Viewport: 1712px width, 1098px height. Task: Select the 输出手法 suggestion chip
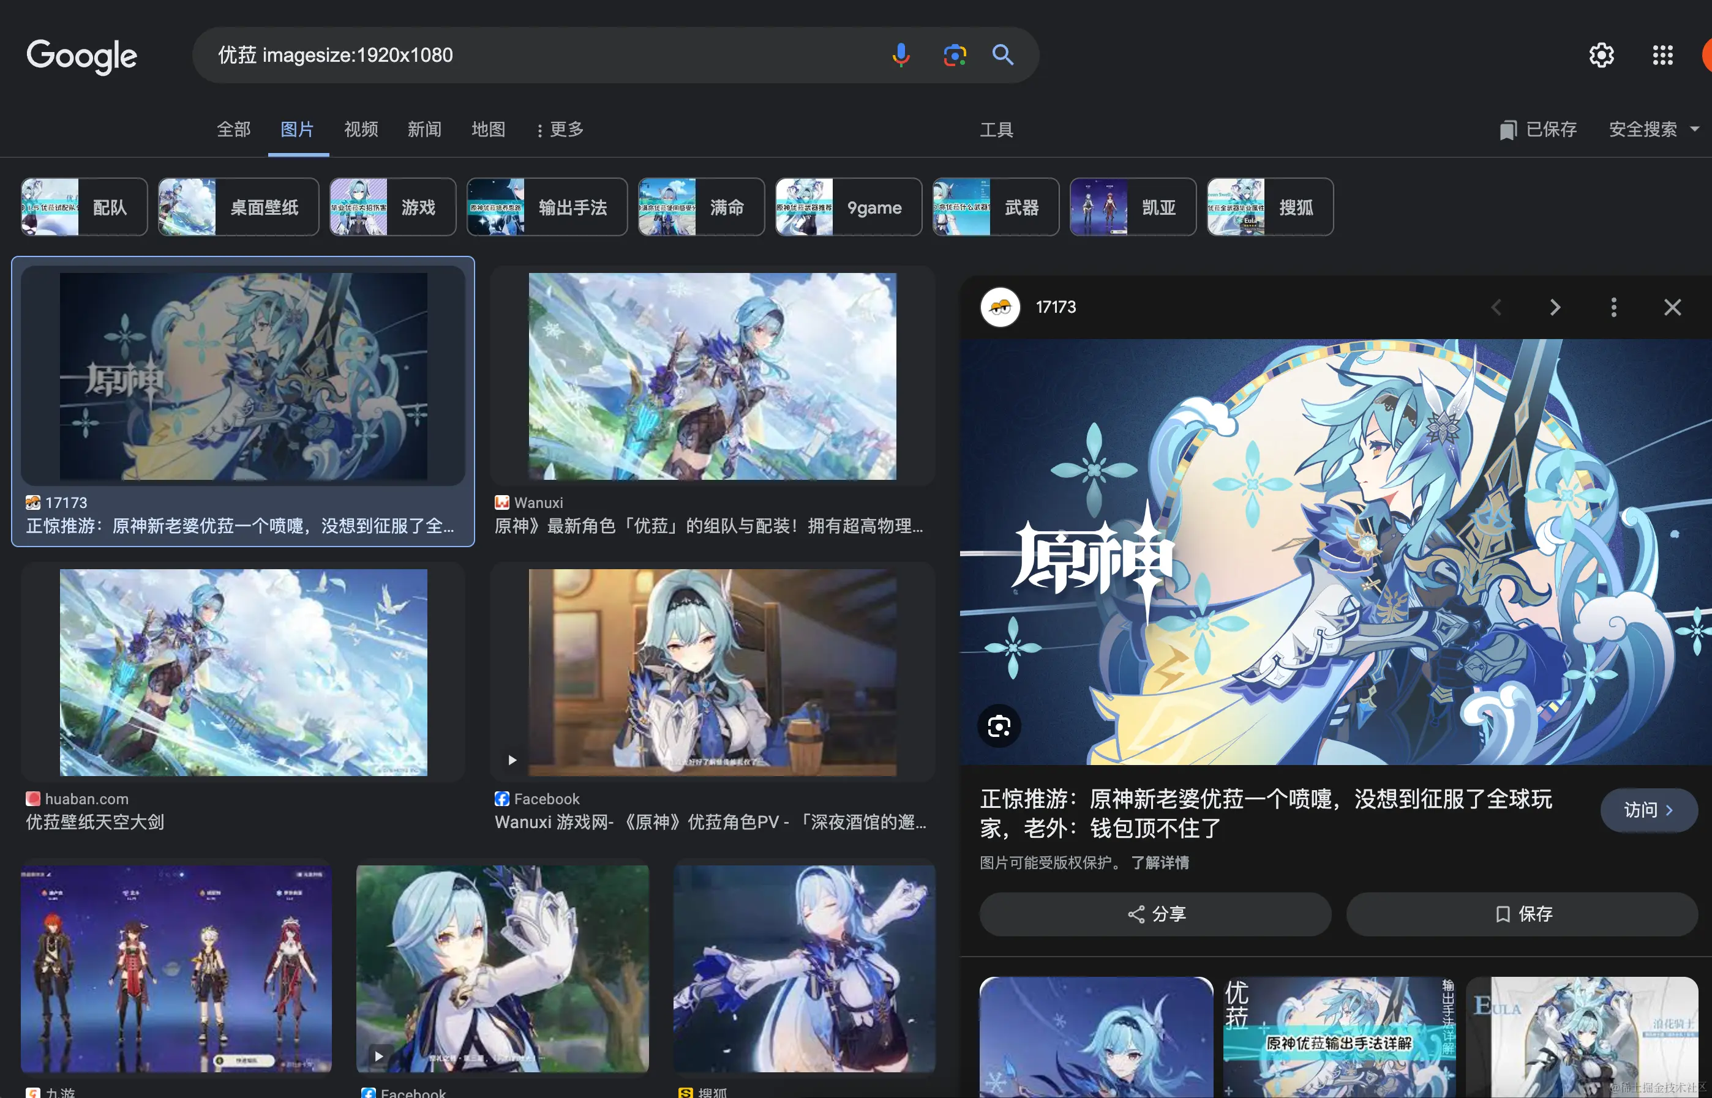(547, 207)
